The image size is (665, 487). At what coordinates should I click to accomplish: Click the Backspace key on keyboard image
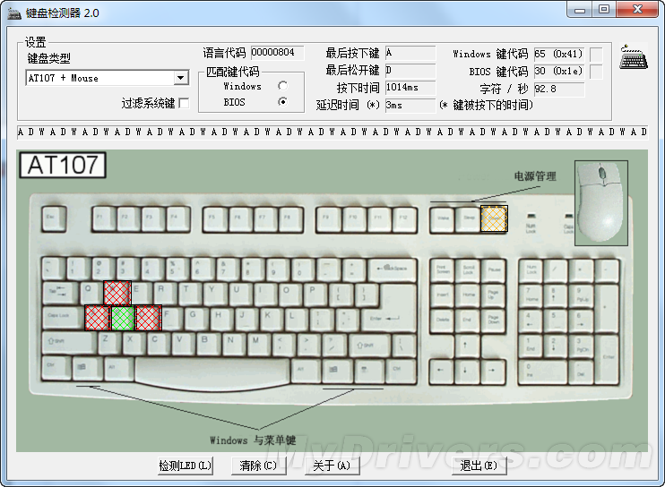(x=393, y=269)
